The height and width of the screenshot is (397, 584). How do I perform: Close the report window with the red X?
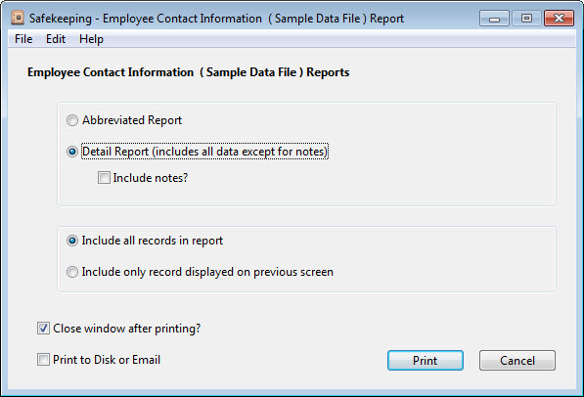click(x=559, y=19)
